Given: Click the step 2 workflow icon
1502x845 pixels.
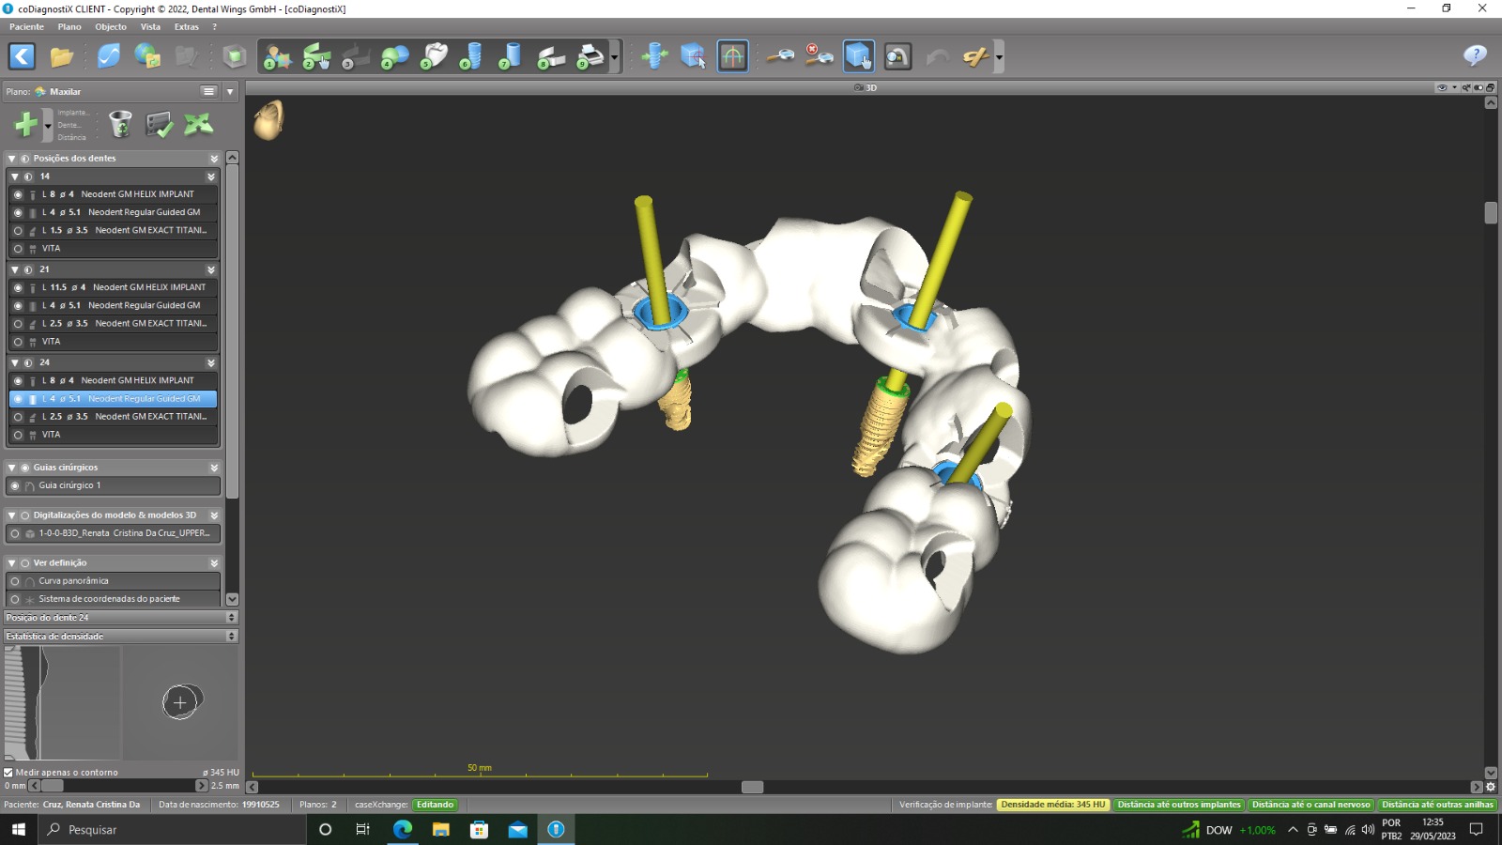Looking at the screenshot, I should pyautogui.click(x=316, y=57).
